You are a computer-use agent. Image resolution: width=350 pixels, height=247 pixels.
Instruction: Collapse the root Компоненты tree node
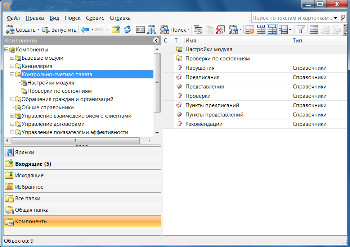click(6, 50)
